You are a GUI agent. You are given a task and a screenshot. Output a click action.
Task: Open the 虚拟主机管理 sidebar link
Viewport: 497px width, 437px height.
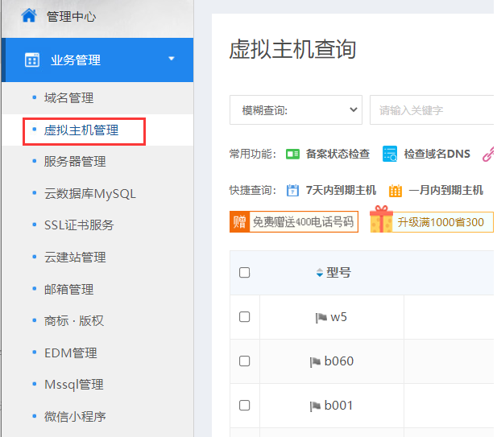click(81, 130)
